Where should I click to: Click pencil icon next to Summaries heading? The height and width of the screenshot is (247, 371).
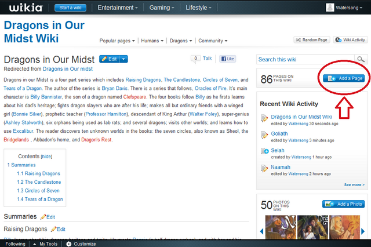43,217
